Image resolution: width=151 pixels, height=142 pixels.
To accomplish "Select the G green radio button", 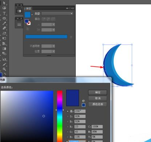I will click(68, 132).
